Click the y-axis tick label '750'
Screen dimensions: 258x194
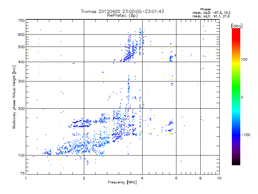click(21, 20)
